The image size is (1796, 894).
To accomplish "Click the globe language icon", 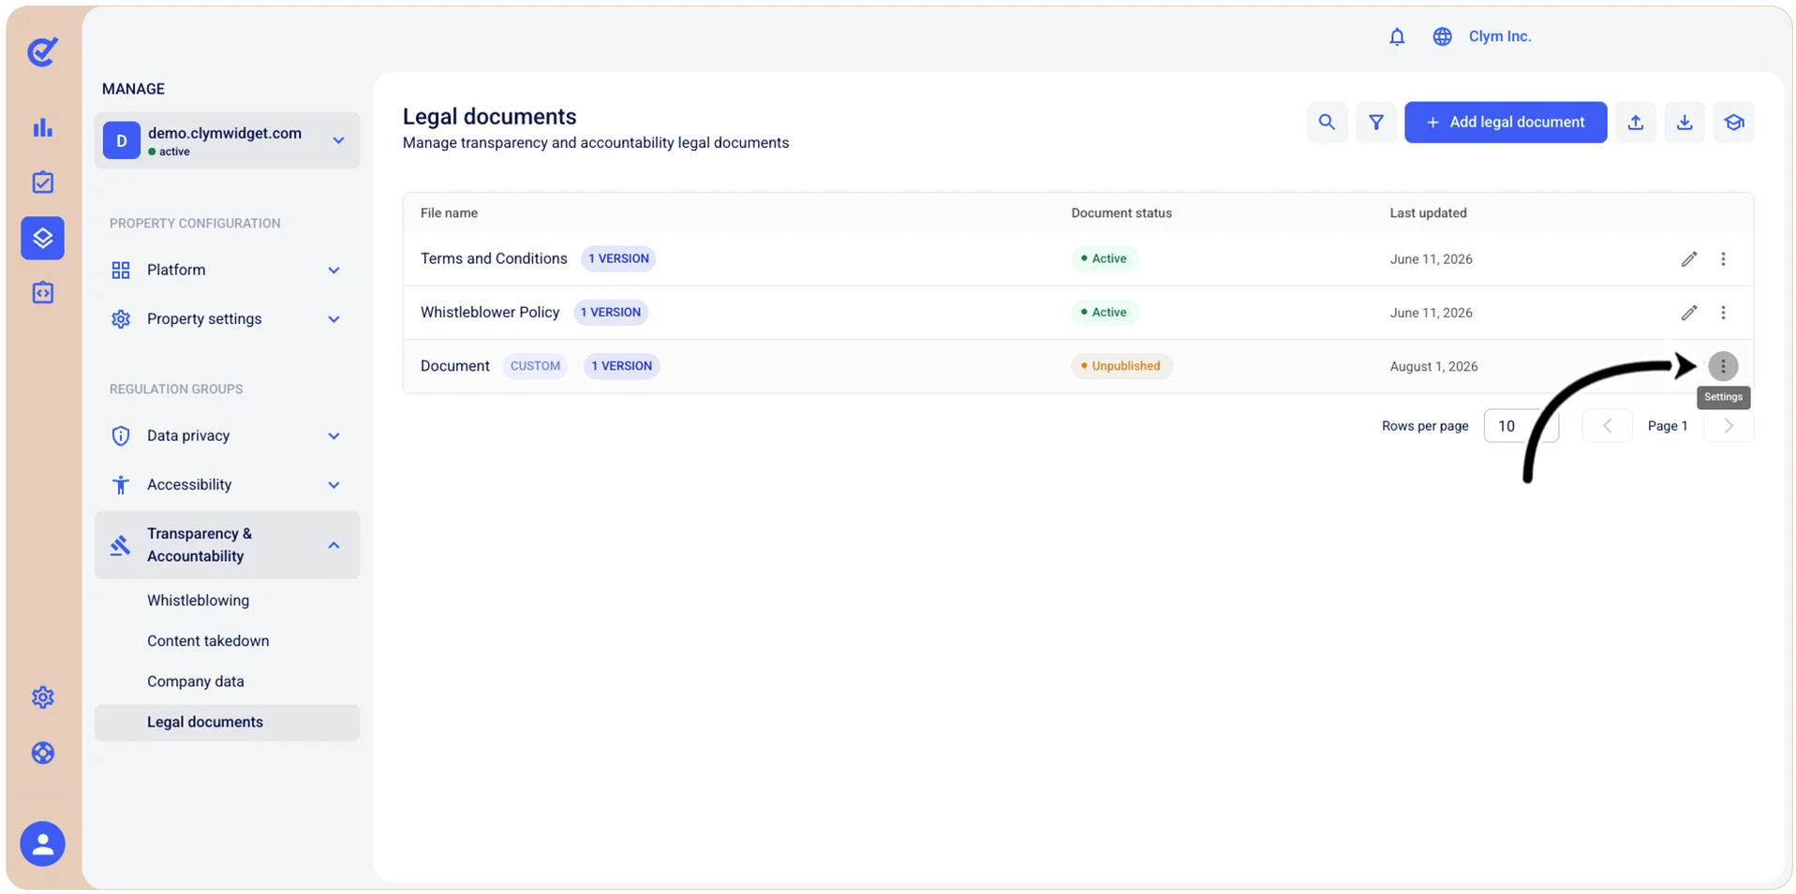I will click(1442, 37).
